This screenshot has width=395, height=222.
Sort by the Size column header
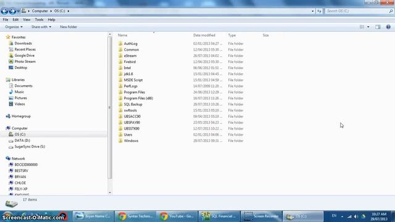[266, 35]
